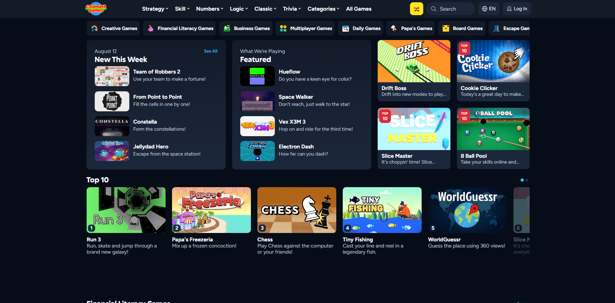Open the Slice Master featured game card
Image resolution: width=615 pixels, height=303 pixels.
[414, 138]
